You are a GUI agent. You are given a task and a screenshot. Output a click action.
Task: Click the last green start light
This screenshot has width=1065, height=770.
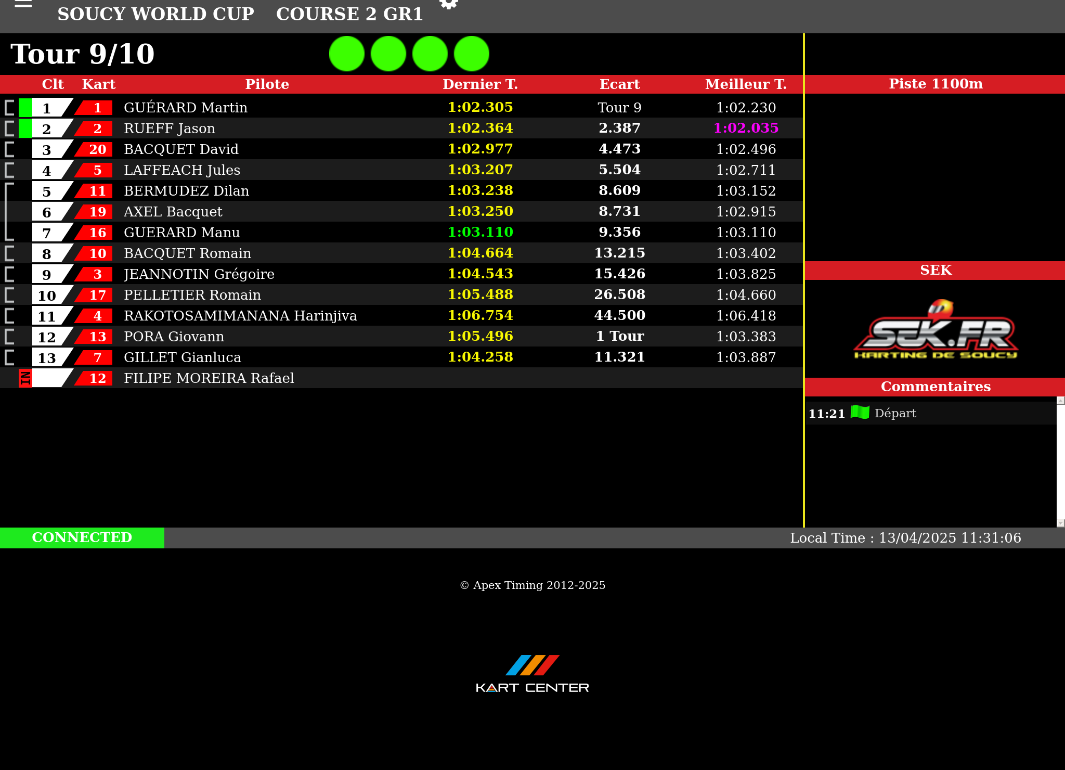(472, 54)
